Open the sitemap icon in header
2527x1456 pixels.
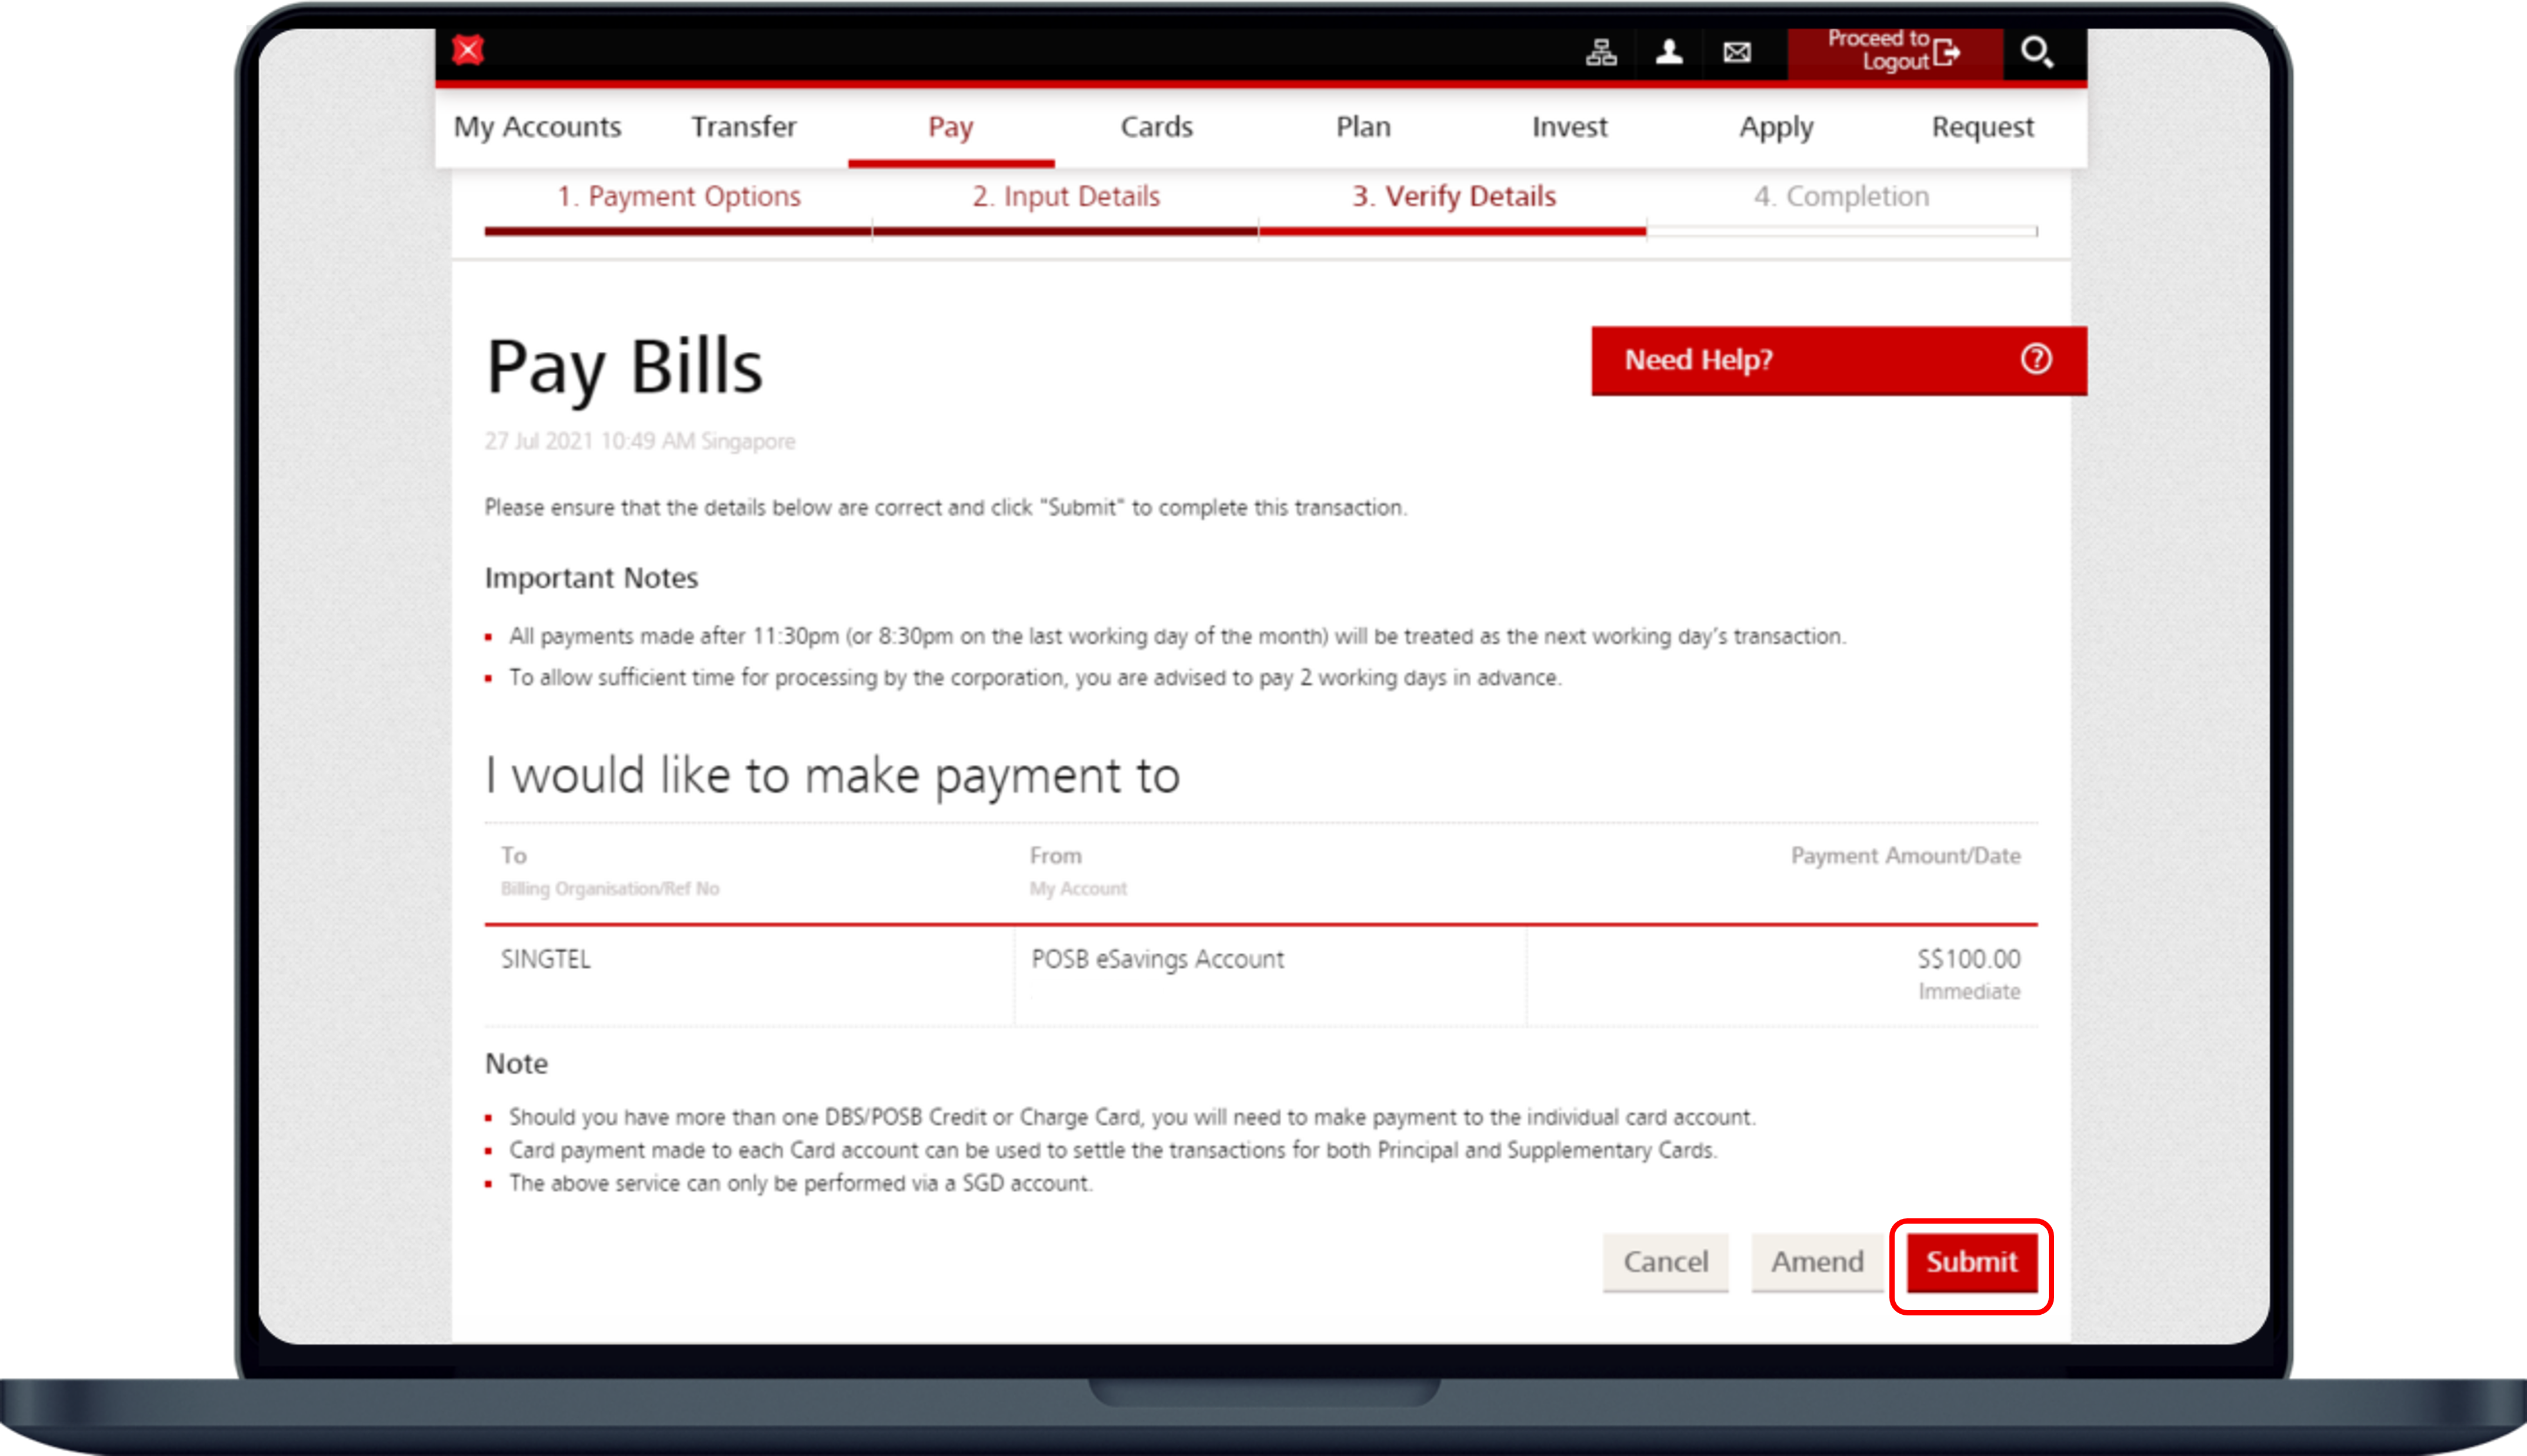pyautogui.click(x=1601, y=52)
